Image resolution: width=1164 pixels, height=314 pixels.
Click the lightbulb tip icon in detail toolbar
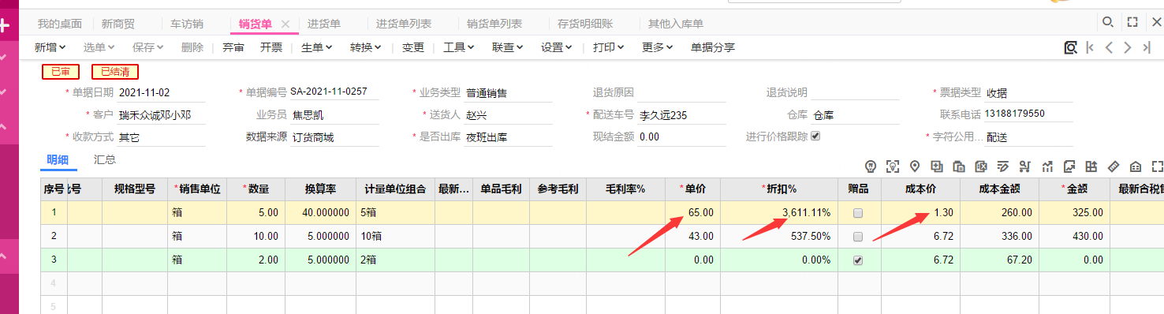click(871, 166)
